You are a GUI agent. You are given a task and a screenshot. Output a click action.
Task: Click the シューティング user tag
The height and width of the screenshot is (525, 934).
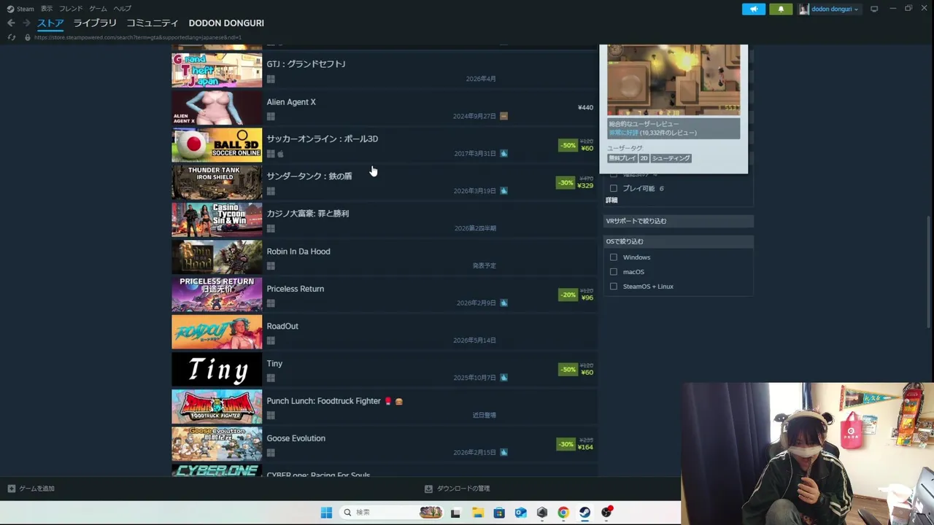pyautogui.click(x=671, y=158)
